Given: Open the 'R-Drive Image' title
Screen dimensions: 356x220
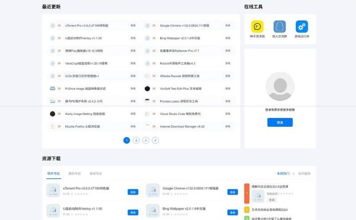Looking at the screenshot, I should pos(85,88).
